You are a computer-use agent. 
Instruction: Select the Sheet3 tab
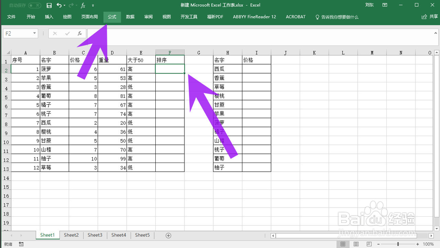point(95,235)
